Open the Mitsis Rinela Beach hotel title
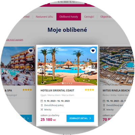The width and height of the screenshot is (135, 135). click(x=116, y=90)
